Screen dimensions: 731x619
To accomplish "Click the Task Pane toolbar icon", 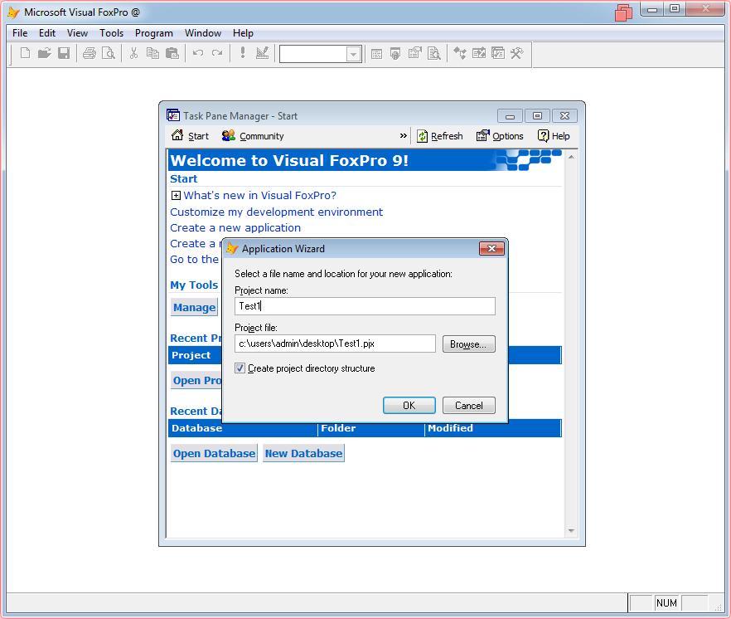I will click(x=498, y=53).
